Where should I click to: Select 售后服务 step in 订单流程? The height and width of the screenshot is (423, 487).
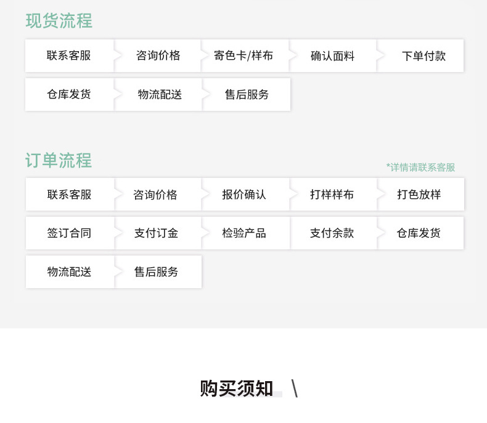tap(158, 272)
